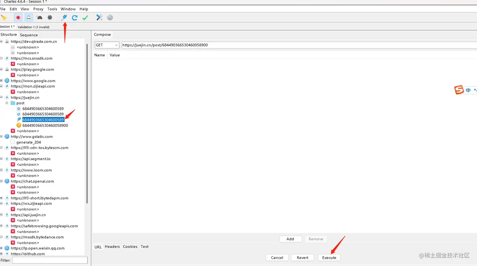Switch to the Cookies tab
The image size is (477, 266).
(130, 247)
